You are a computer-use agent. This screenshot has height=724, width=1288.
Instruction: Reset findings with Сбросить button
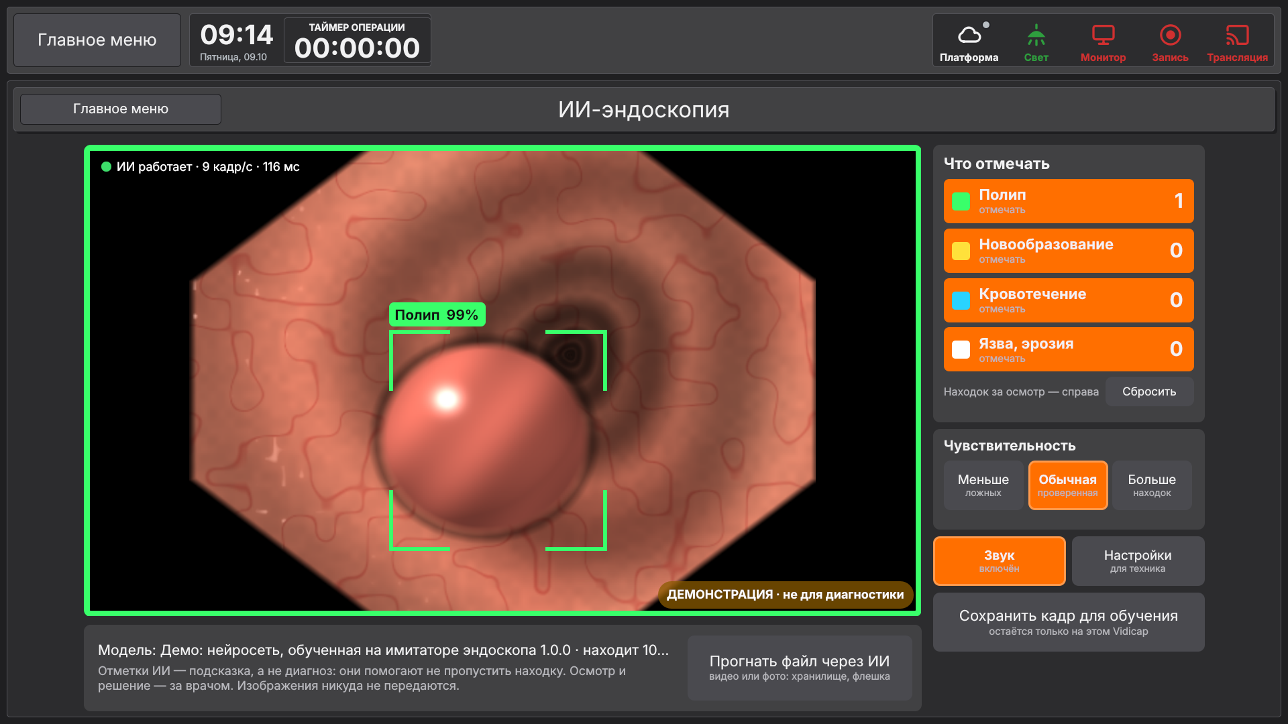tap(1149, 391)
